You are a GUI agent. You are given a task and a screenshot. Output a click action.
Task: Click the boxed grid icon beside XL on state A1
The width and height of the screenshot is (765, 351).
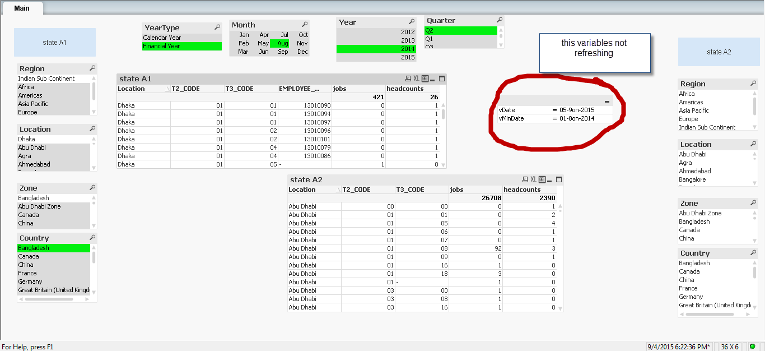[425, 78]
